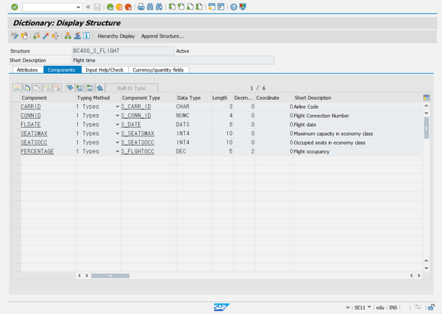
Task: Click the Where-Used List icon
Action: point(55,36)
